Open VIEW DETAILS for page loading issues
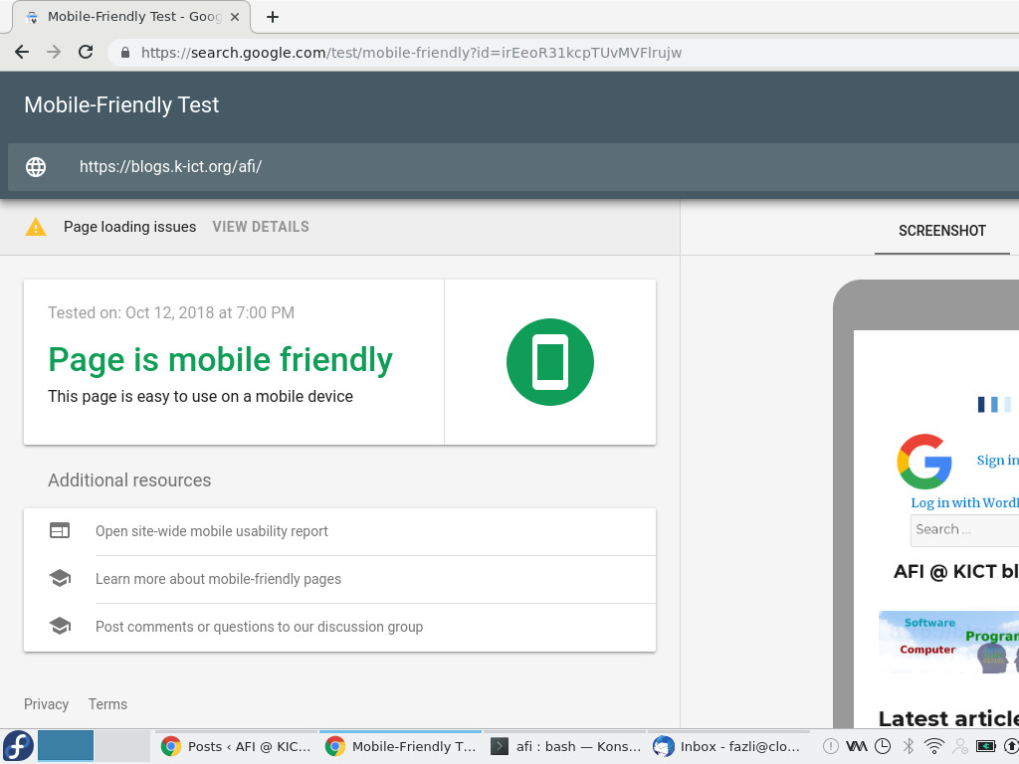 coord(261,227)
